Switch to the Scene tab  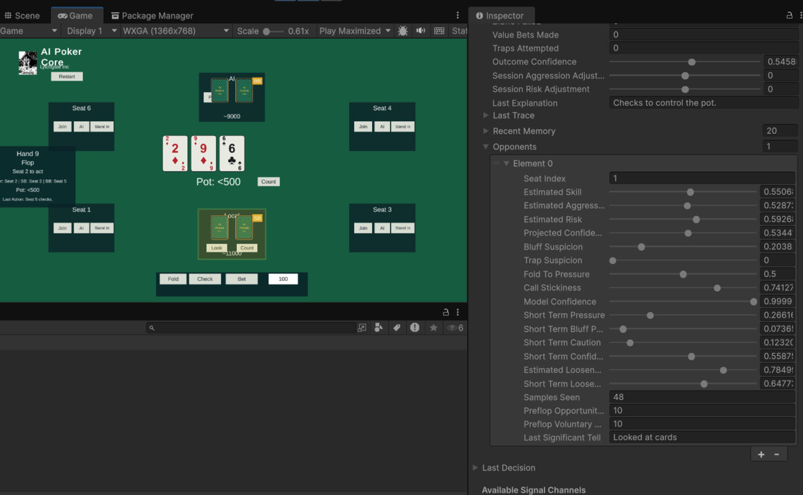click(x=22, y=15)
